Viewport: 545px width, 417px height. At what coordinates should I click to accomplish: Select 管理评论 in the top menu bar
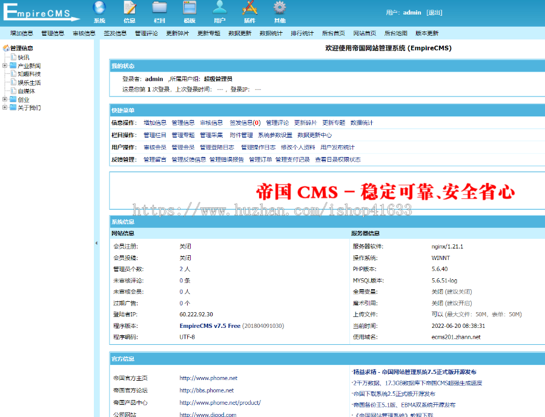point(147,33)
